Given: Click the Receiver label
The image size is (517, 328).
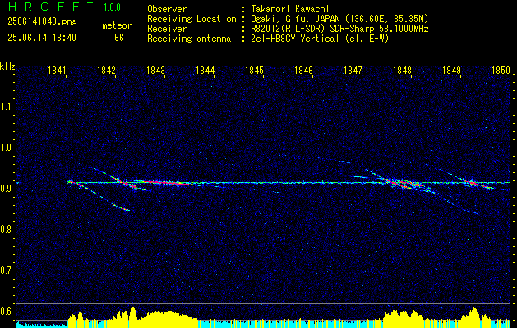Looking at the screenshot, I should (167, 29).
